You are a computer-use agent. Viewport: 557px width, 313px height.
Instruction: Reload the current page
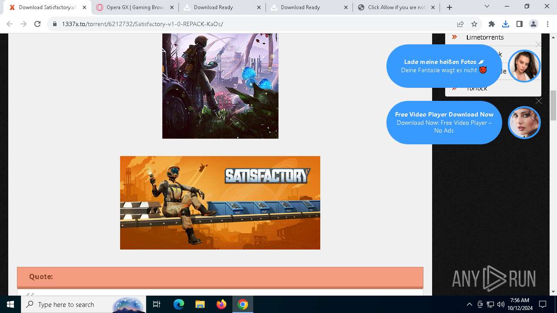pos(37,24)
